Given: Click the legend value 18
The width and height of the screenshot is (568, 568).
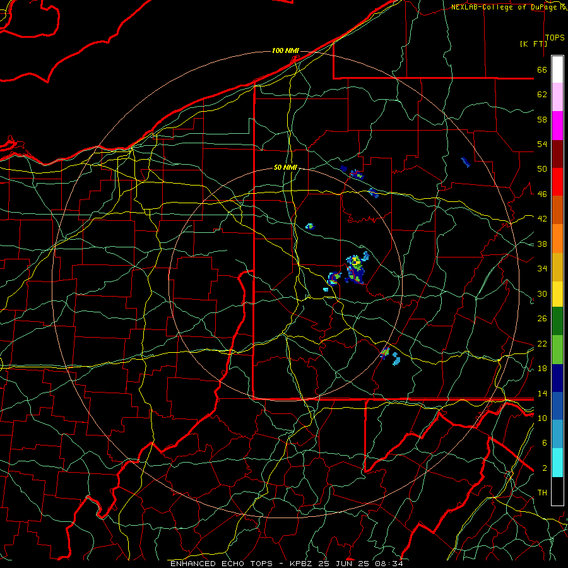Looking at the screenshot, I should coord(542,369).
